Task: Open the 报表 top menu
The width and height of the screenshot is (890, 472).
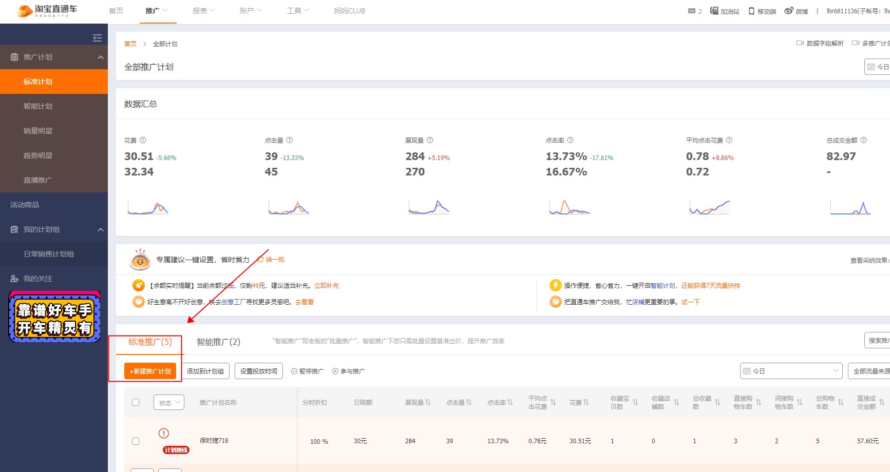Action: tap(203, 11)
